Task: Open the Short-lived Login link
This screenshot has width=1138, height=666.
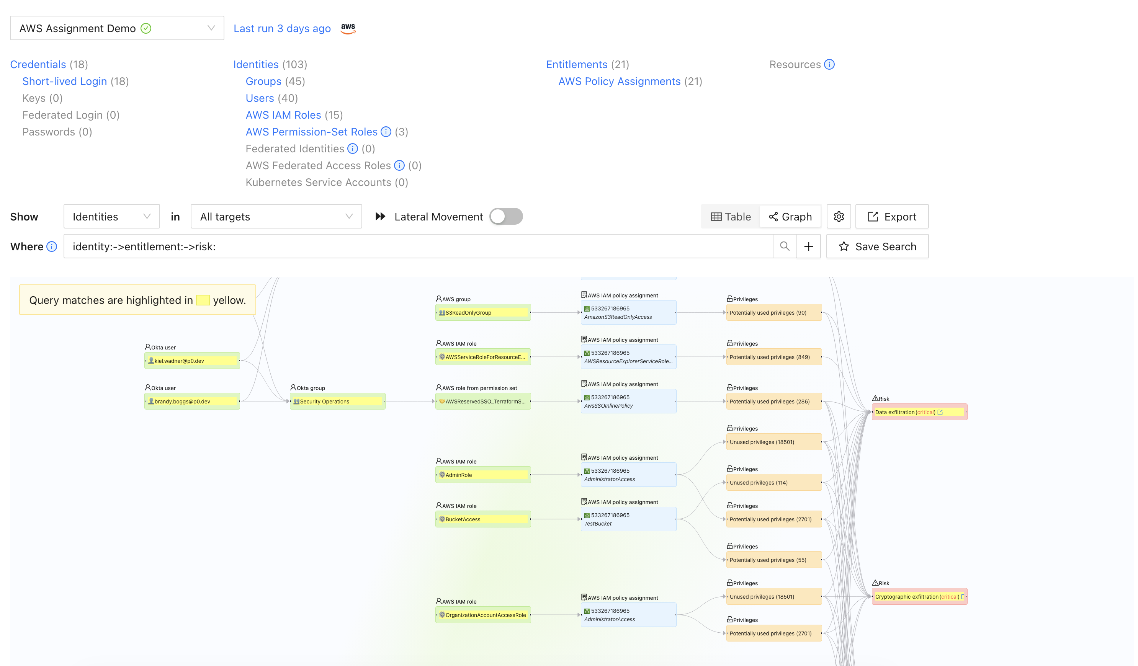Action: (65, 81)
